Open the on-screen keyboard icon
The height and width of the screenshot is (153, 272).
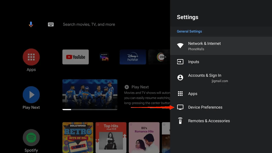(x=51, y=24)
